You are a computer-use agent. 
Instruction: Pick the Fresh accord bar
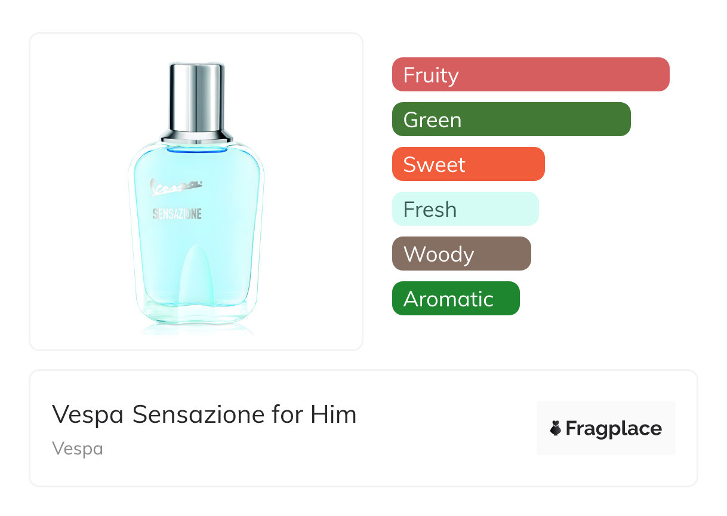tap(465, 209)
